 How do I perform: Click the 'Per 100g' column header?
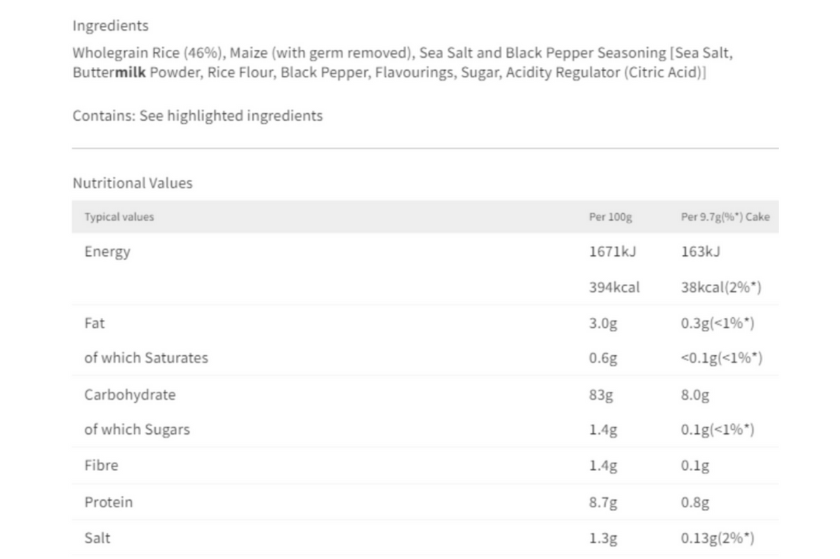click(610, 217)
